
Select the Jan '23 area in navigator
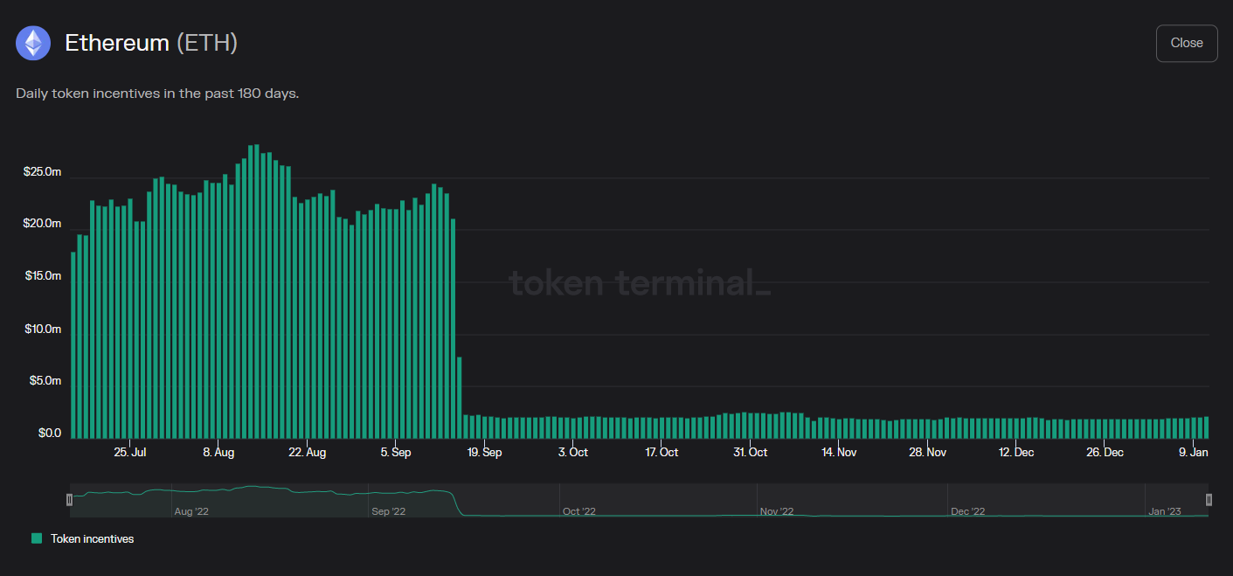[1165, 511]
